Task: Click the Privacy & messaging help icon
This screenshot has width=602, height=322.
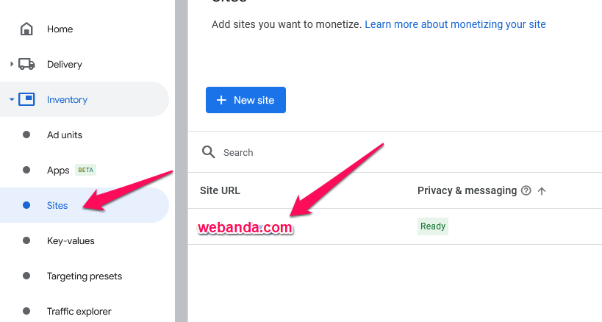Action: (526, 191)
